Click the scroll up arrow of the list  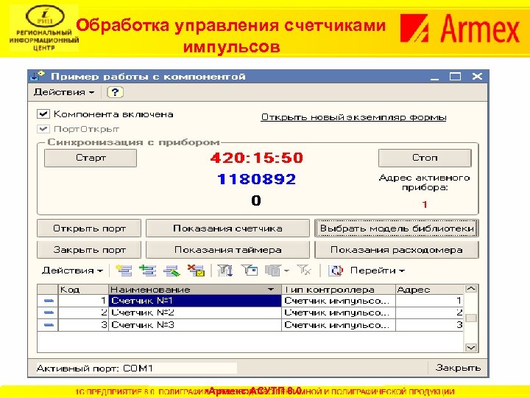pyautogui.click(x=471, y=289)
